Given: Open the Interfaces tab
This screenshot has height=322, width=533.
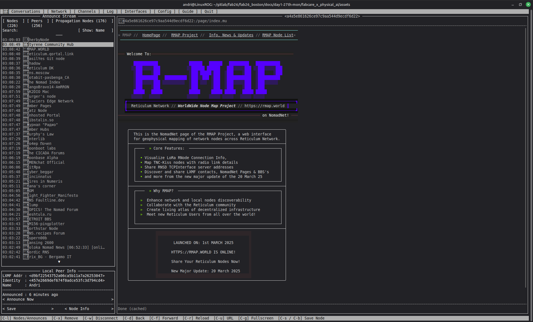Looking at the screenshot, I should (135, 11).
